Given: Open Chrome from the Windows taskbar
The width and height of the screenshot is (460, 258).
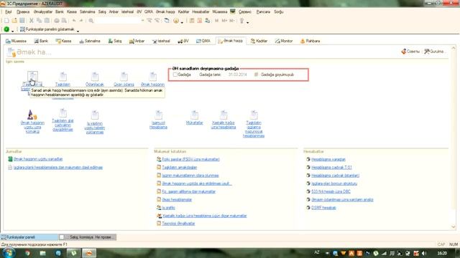Looking at the screenshot, I should click(27, 253).
